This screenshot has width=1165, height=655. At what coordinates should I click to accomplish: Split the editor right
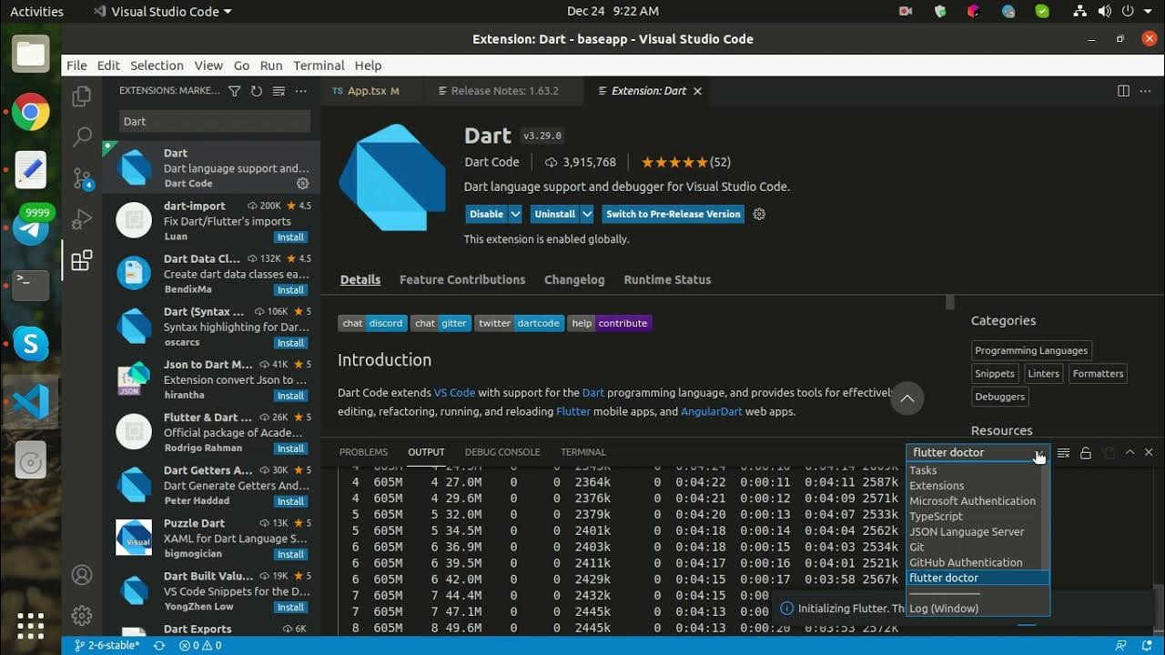click(1123, 91)
